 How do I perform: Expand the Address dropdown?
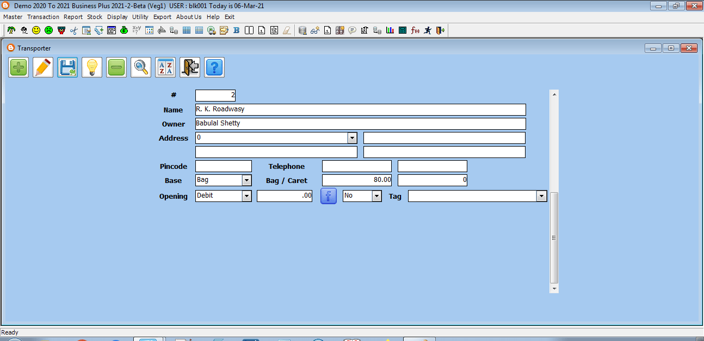tap(352, 138)
